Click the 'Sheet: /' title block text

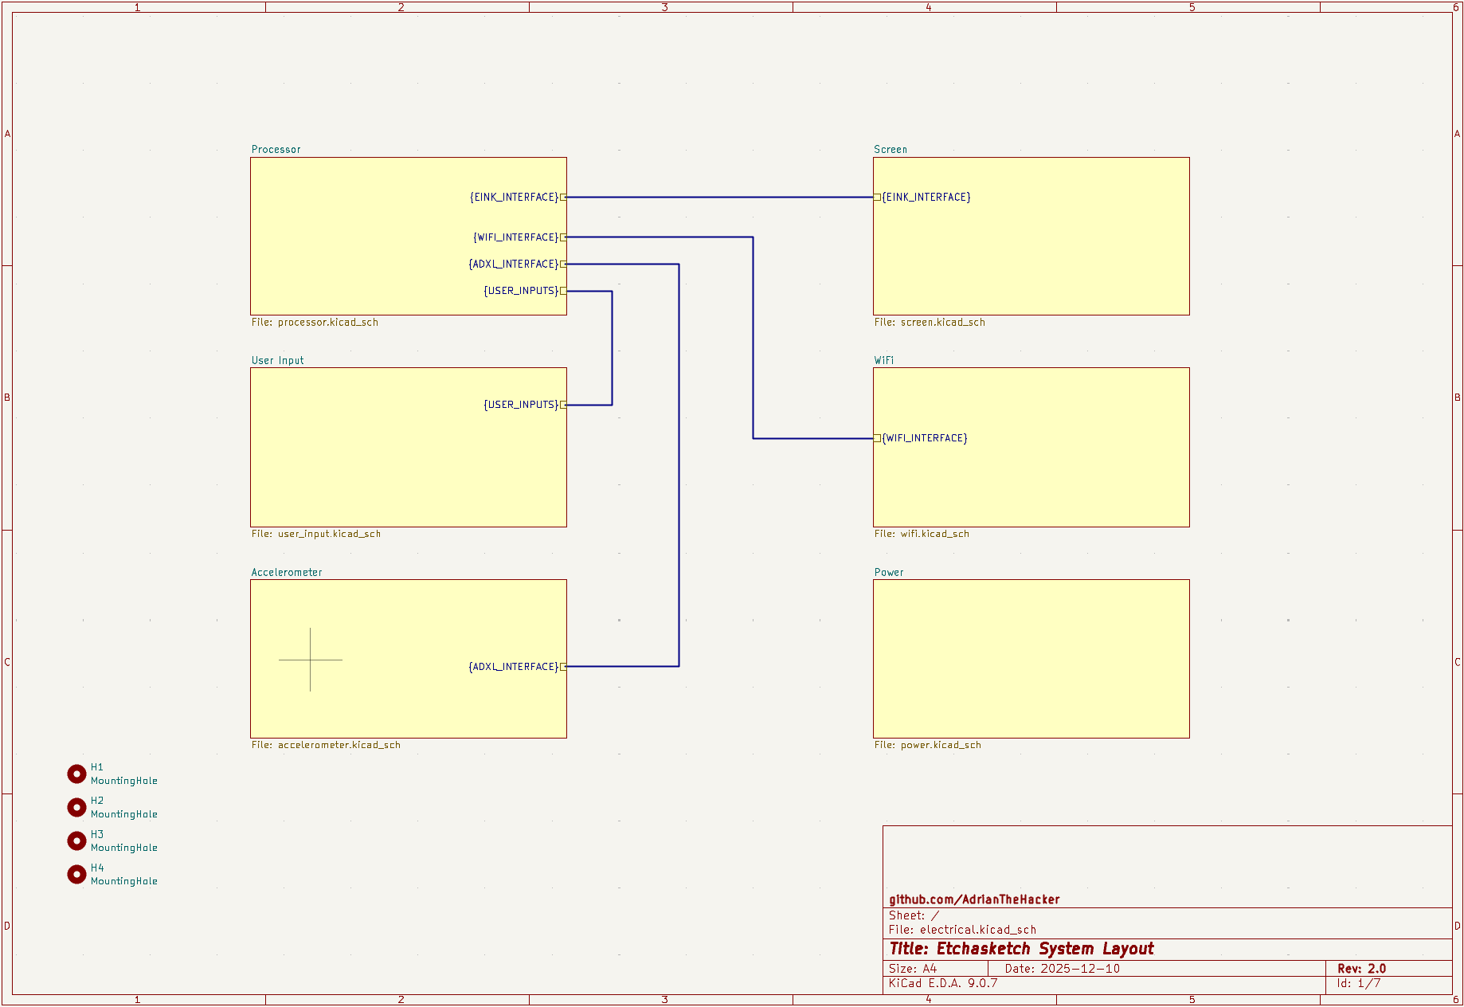pos(914,915)
